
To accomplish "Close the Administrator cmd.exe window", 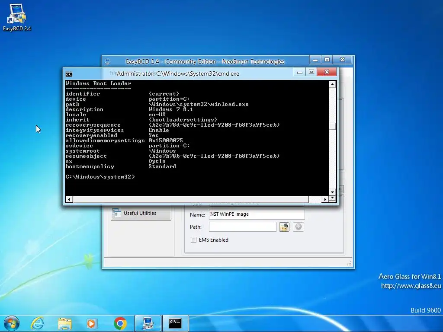I will 327,72.
